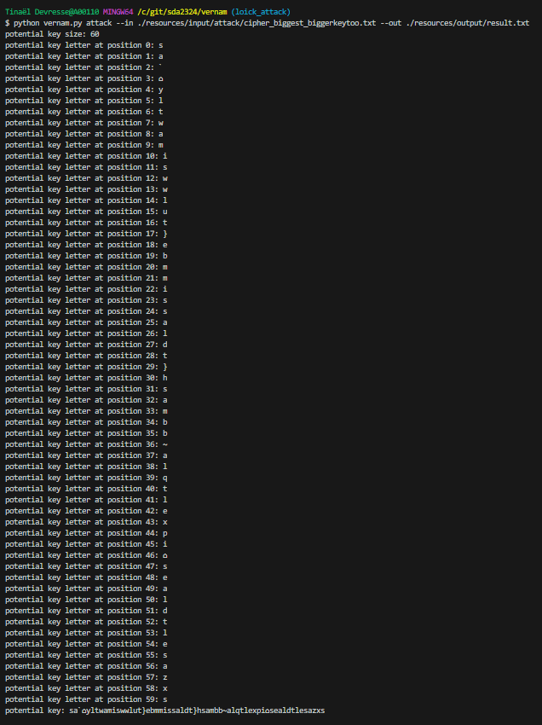Screen dimensions: 542x725
Task: Click the line for key position 43
Action: point(86,523)
